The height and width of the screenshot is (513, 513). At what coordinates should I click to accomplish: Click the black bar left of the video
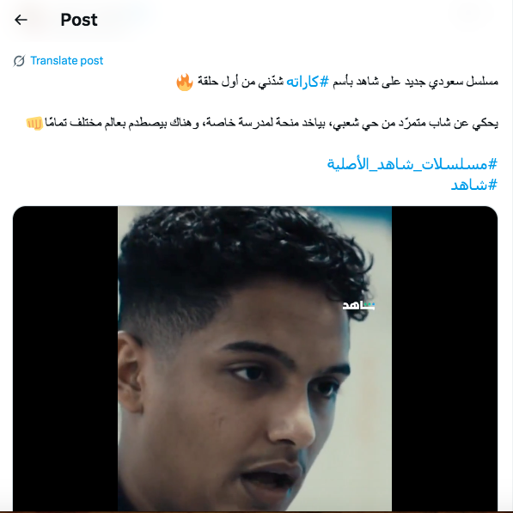[65, 358]
